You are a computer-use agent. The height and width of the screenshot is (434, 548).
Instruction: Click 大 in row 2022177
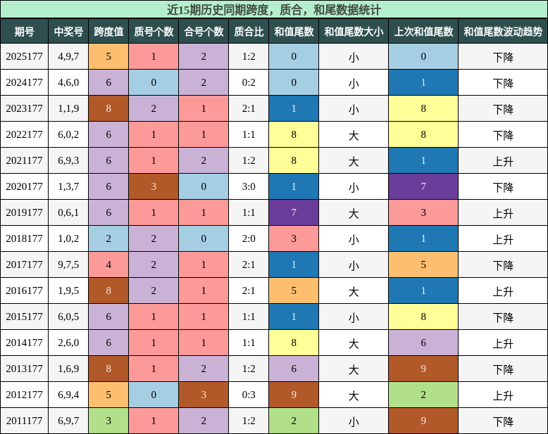[354, 134]
